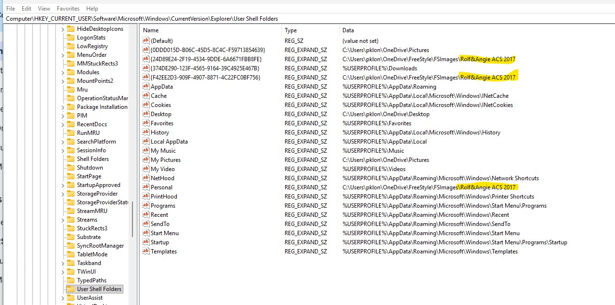
Task: Select the RecentDocs key
Action: pos(92,124)
